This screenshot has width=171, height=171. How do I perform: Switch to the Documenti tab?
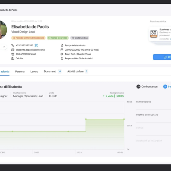point(53,71)
